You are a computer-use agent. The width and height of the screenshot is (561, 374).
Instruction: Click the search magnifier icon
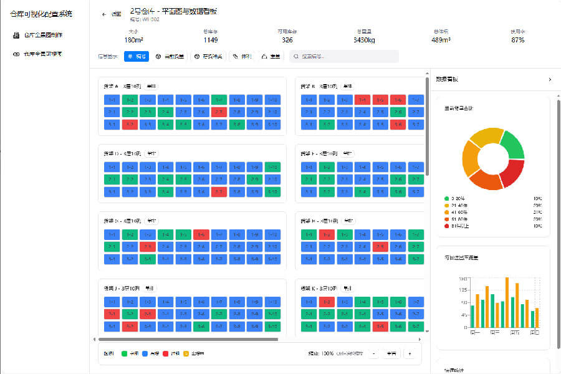click(296, 57)
